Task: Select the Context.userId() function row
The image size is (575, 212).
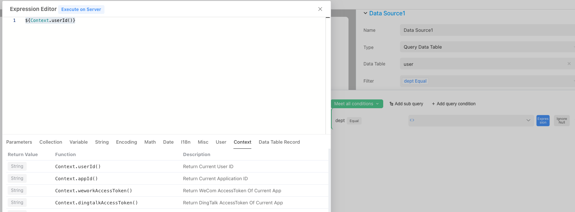Action: coord(78,167)
